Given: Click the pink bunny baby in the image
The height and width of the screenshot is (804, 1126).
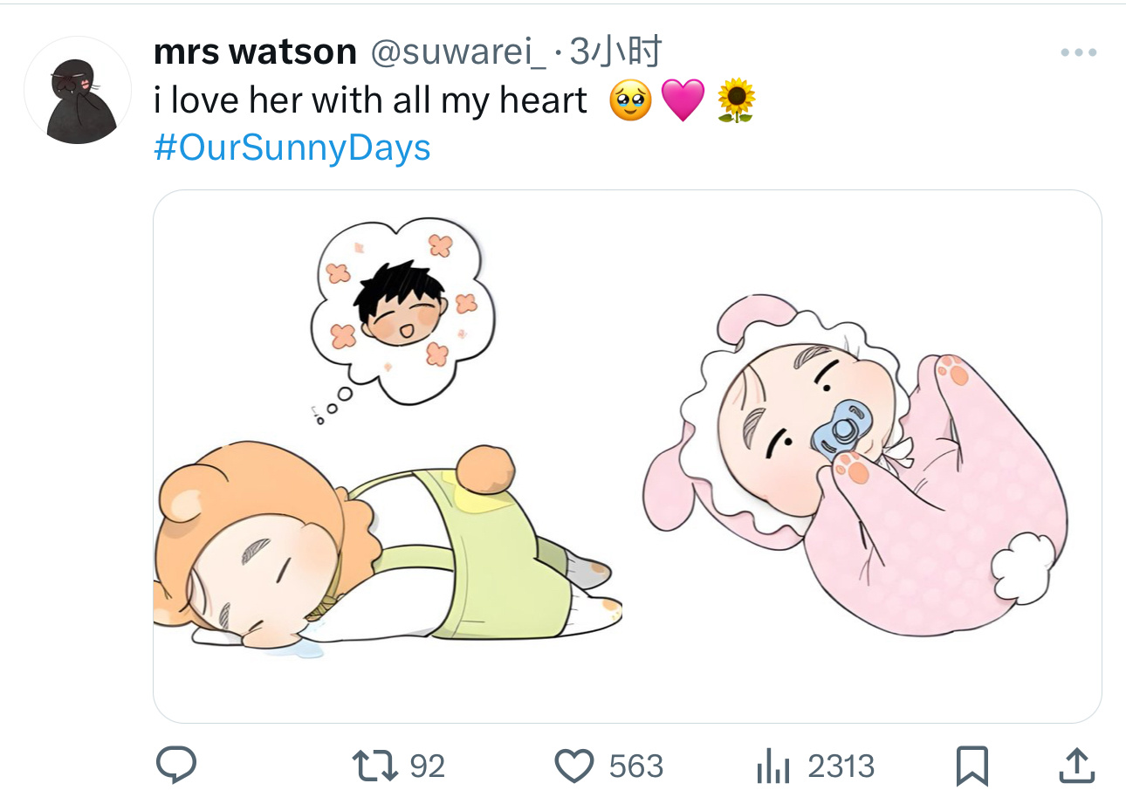Looking at the screenshot, I should [x=855, y=463].
